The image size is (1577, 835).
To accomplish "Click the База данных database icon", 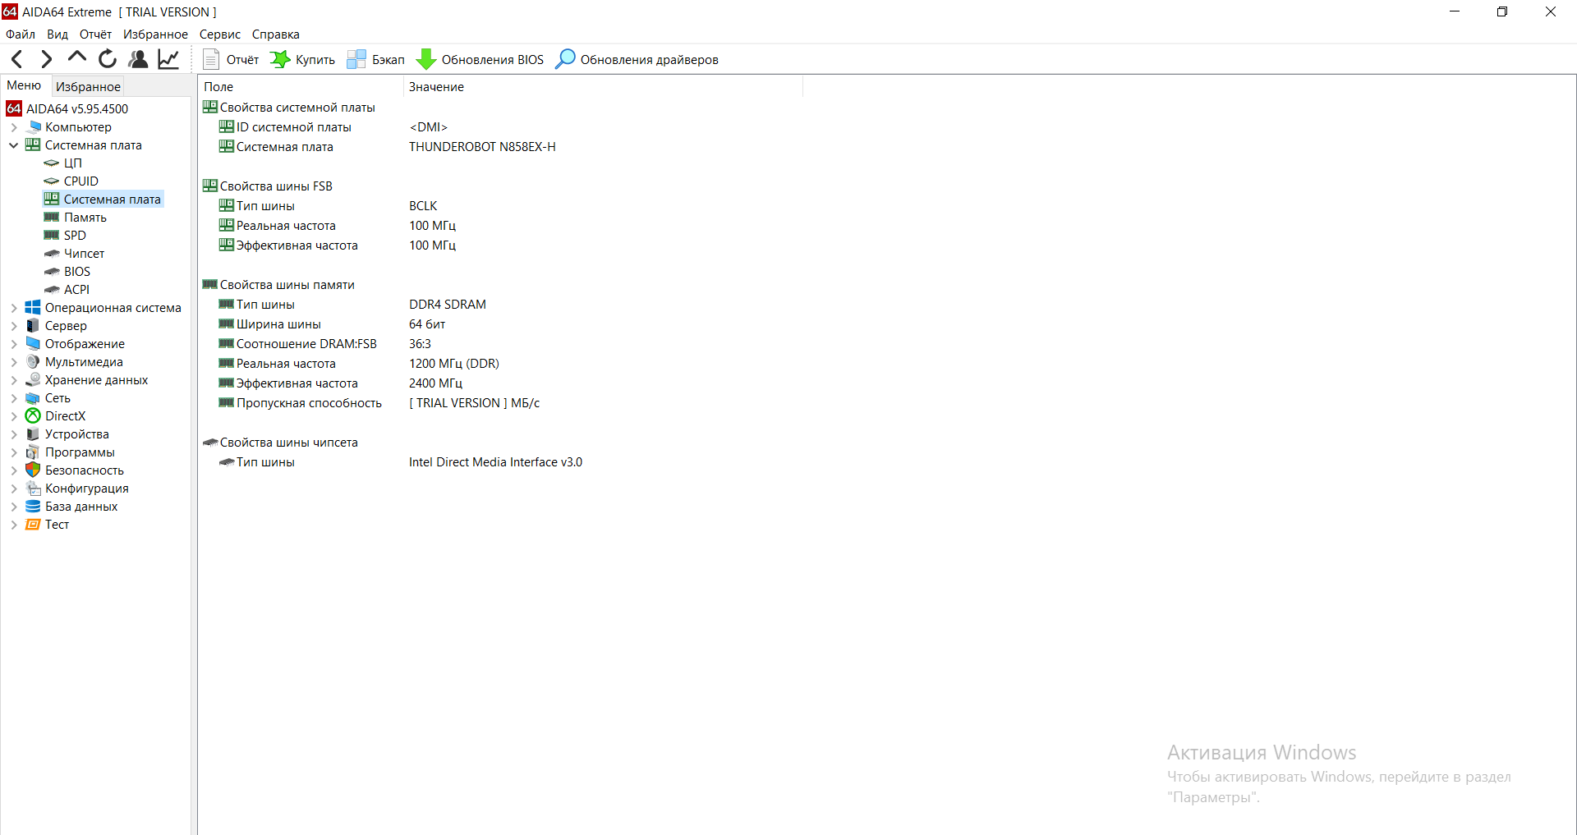I will pos(33,507).
